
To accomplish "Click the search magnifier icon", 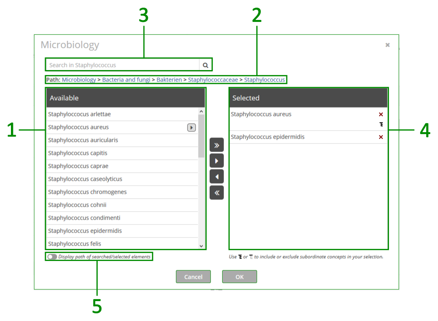I will click(205, 65).
